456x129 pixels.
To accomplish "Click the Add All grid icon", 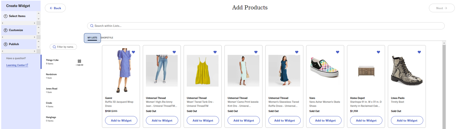I will (x=79, y=61).
